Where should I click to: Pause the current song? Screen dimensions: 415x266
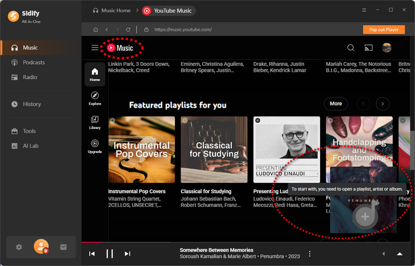click(109, 254)
